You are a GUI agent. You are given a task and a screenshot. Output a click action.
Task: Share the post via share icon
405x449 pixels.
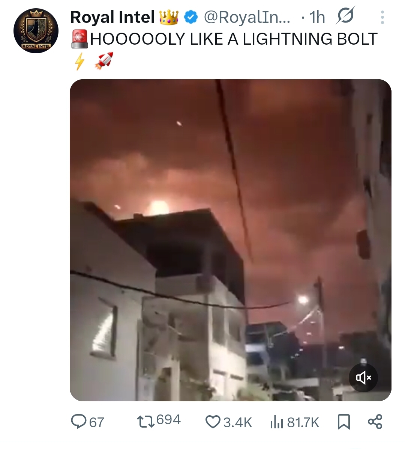tap(375, 422)
